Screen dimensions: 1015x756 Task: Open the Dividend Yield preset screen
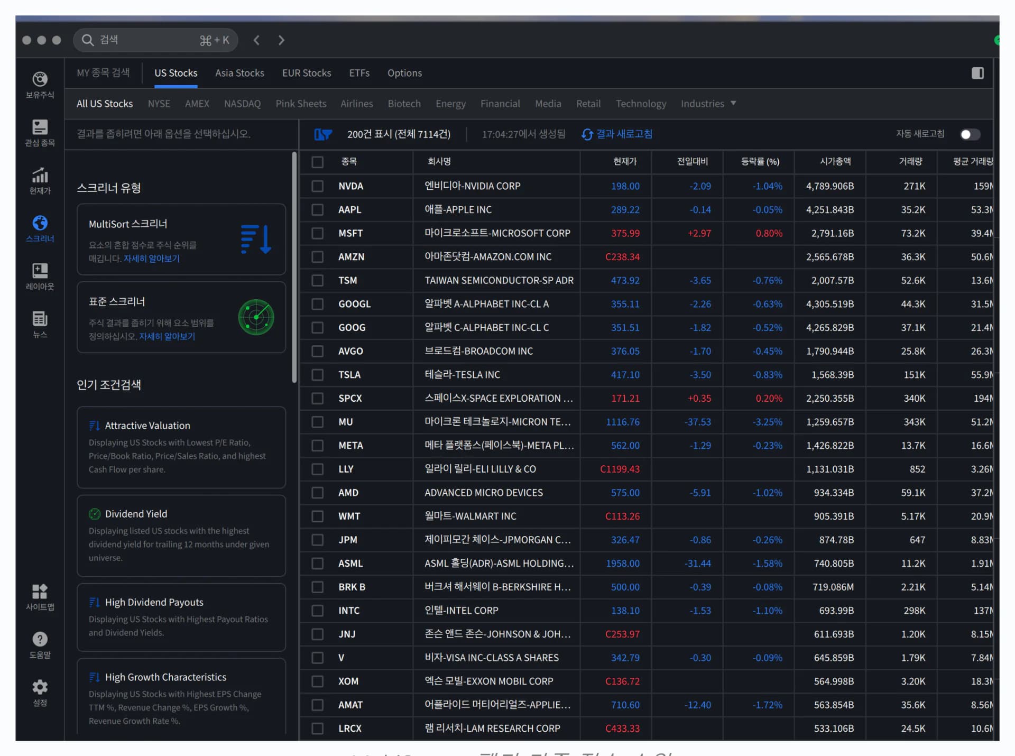point(181,536)
